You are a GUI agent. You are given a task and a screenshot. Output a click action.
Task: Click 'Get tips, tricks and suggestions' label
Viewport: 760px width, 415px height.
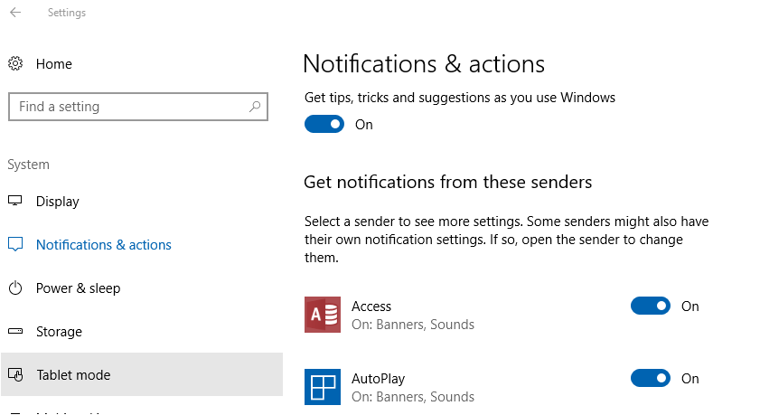(x=459, y=98)
